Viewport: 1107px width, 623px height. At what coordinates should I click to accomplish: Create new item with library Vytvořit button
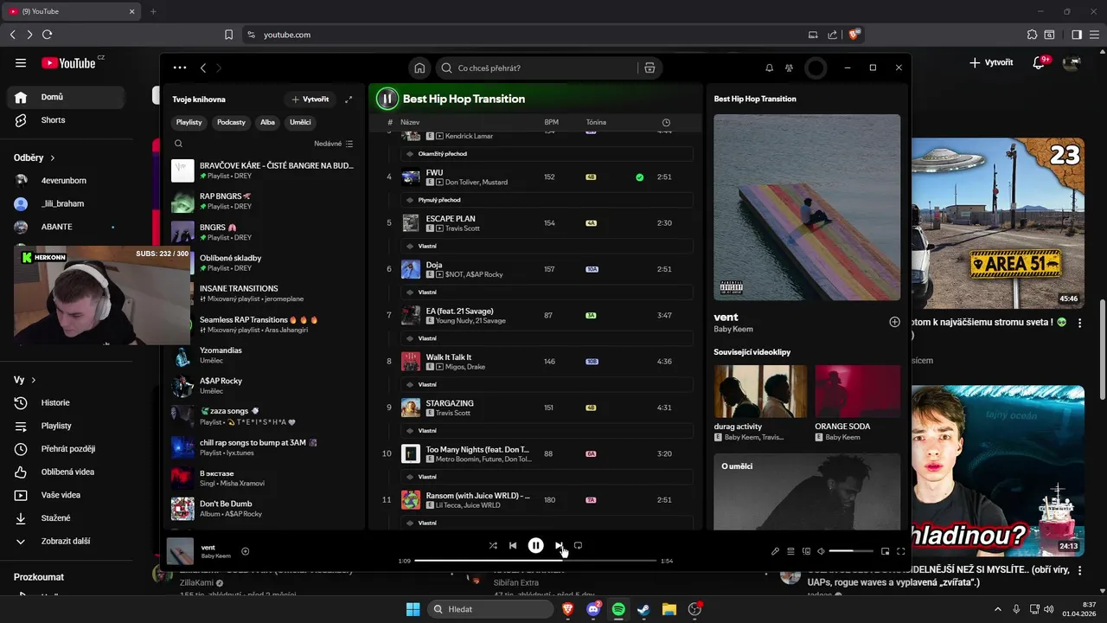tap(310, 100)
